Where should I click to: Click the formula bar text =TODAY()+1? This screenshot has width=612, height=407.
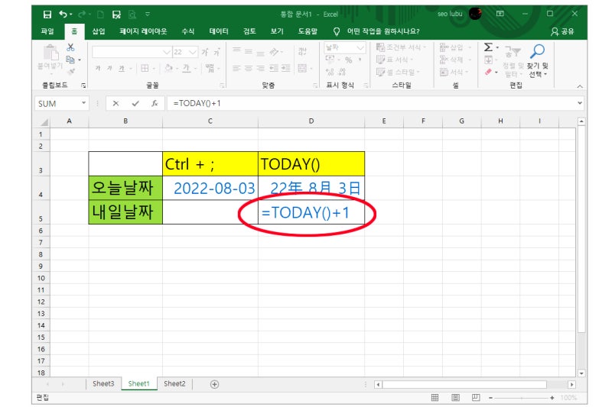click(197, 103)
